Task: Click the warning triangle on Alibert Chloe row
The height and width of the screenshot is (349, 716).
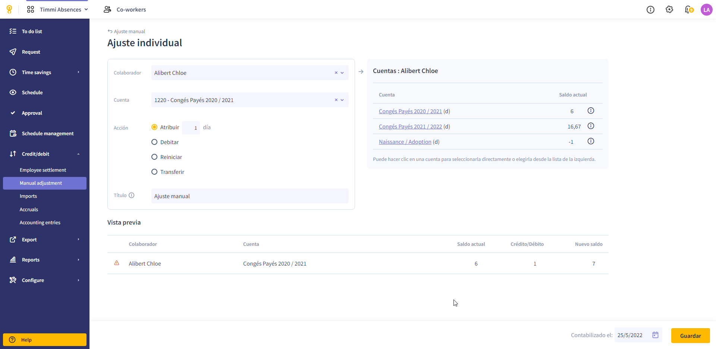Action: pyautogui.click(x=117, y=263)
